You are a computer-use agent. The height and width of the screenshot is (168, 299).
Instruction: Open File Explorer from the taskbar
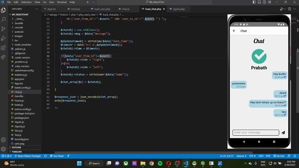143,163
